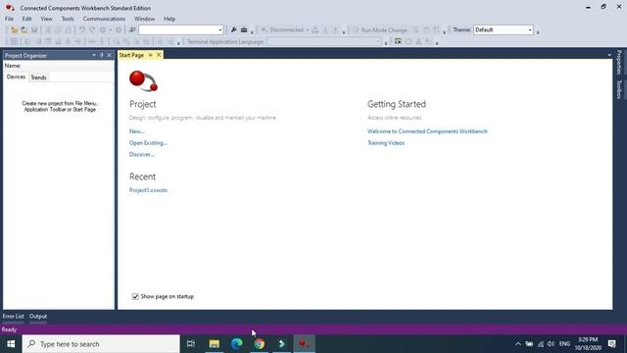Click the Task View taskbar button
The image size is (627, 353).
pos(191,344)
